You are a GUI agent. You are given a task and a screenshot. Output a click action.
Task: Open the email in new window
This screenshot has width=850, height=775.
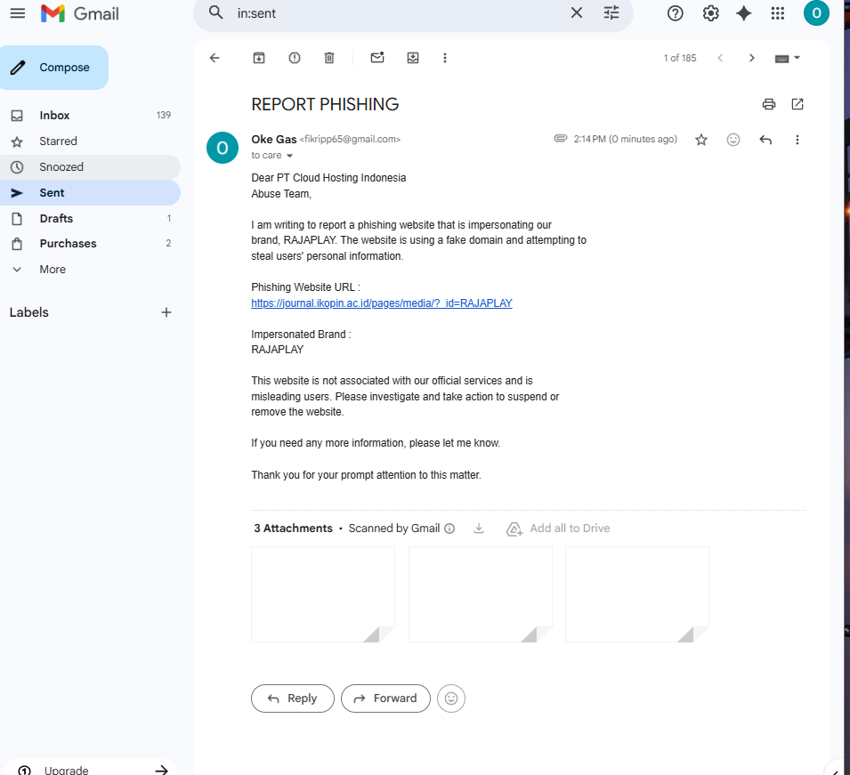pyautogui.click(x=797, y=104)
